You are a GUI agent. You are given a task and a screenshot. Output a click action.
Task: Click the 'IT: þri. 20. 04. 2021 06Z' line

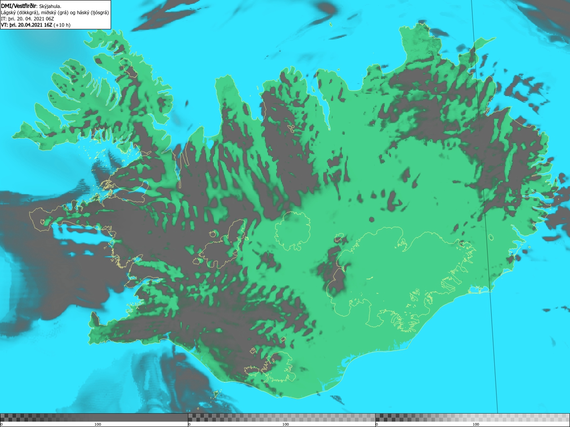[28, 19]
